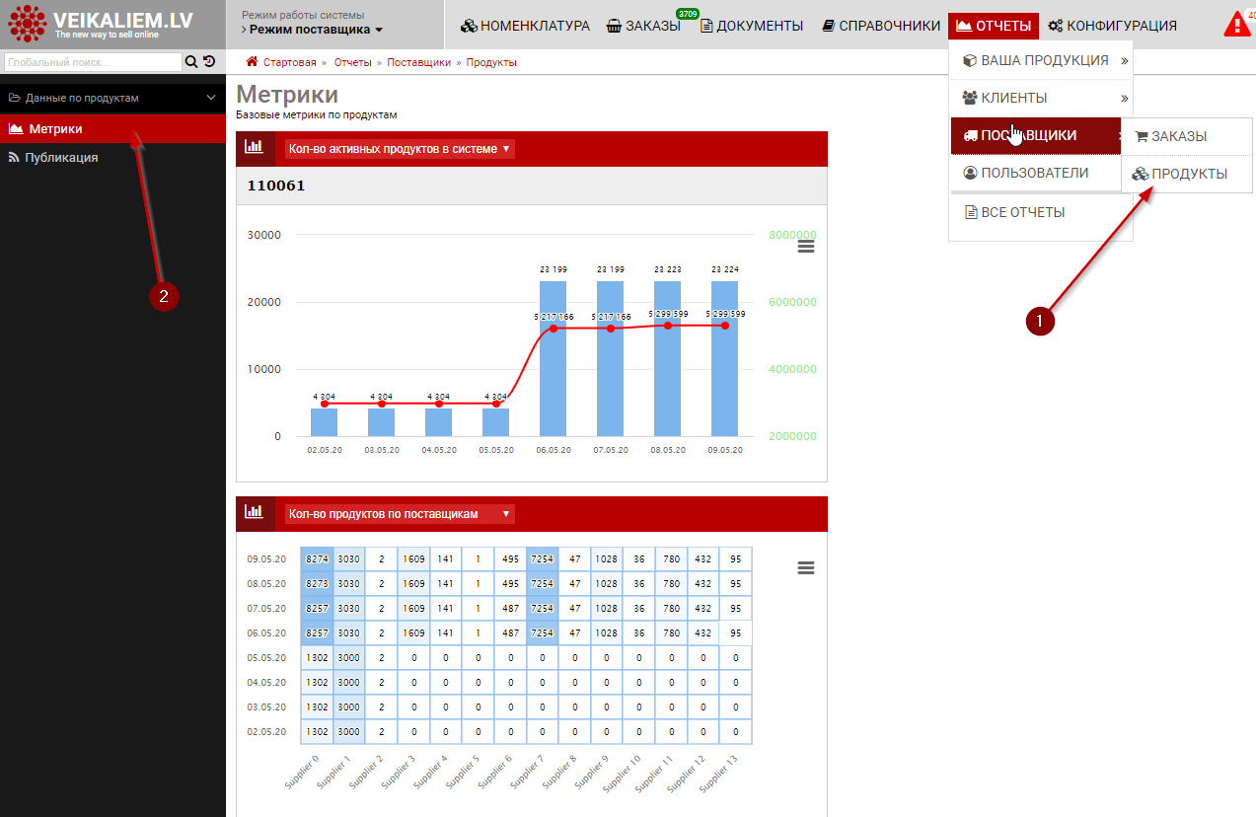Focus the global search input field
The image size is (1256, 817).
click(x=92, y=62)
